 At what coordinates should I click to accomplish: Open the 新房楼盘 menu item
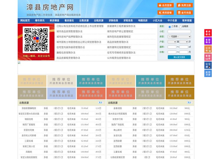pyautogui.click(x=54, y=20)
